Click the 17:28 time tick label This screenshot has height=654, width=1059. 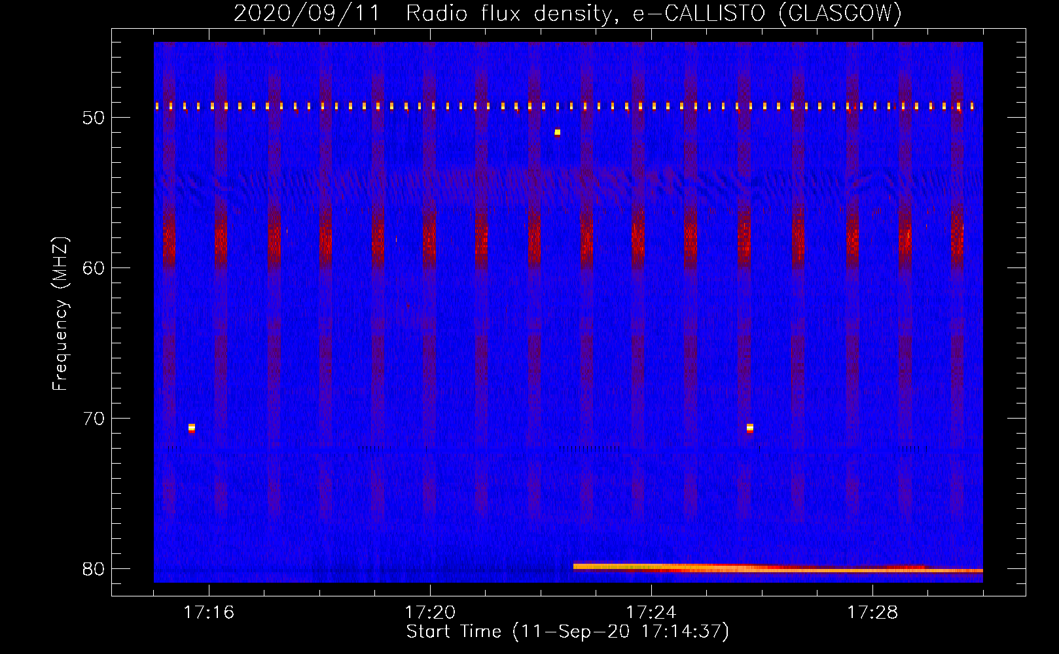(872, 613)
